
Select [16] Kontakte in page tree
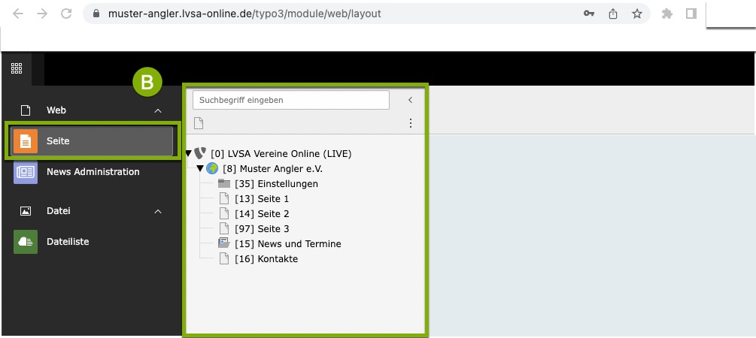click(x=266, y=258)
